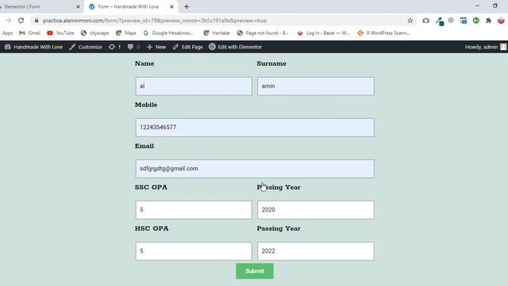Close the Elementor | Form tab

[78, 6]
